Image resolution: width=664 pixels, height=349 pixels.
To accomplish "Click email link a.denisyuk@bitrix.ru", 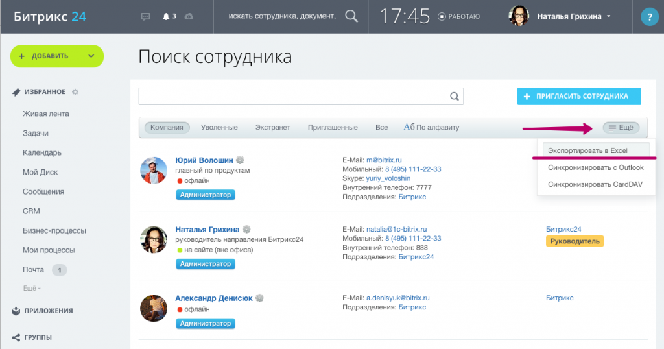I will (397, 298).
